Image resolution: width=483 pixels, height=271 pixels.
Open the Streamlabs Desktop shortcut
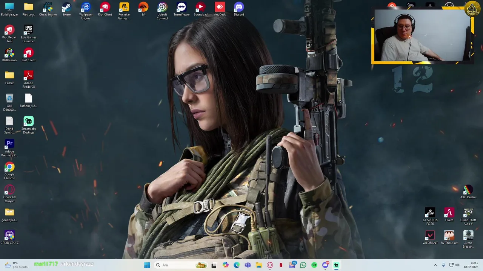pos(28,125)
